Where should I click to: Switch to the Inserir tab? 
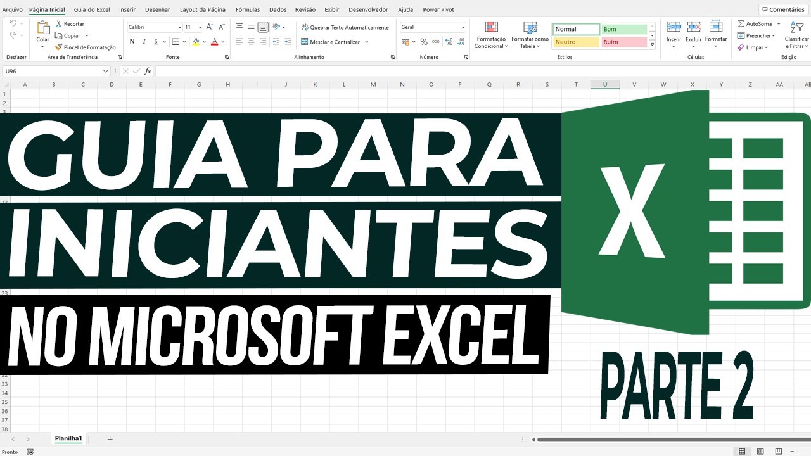point(127,10)
